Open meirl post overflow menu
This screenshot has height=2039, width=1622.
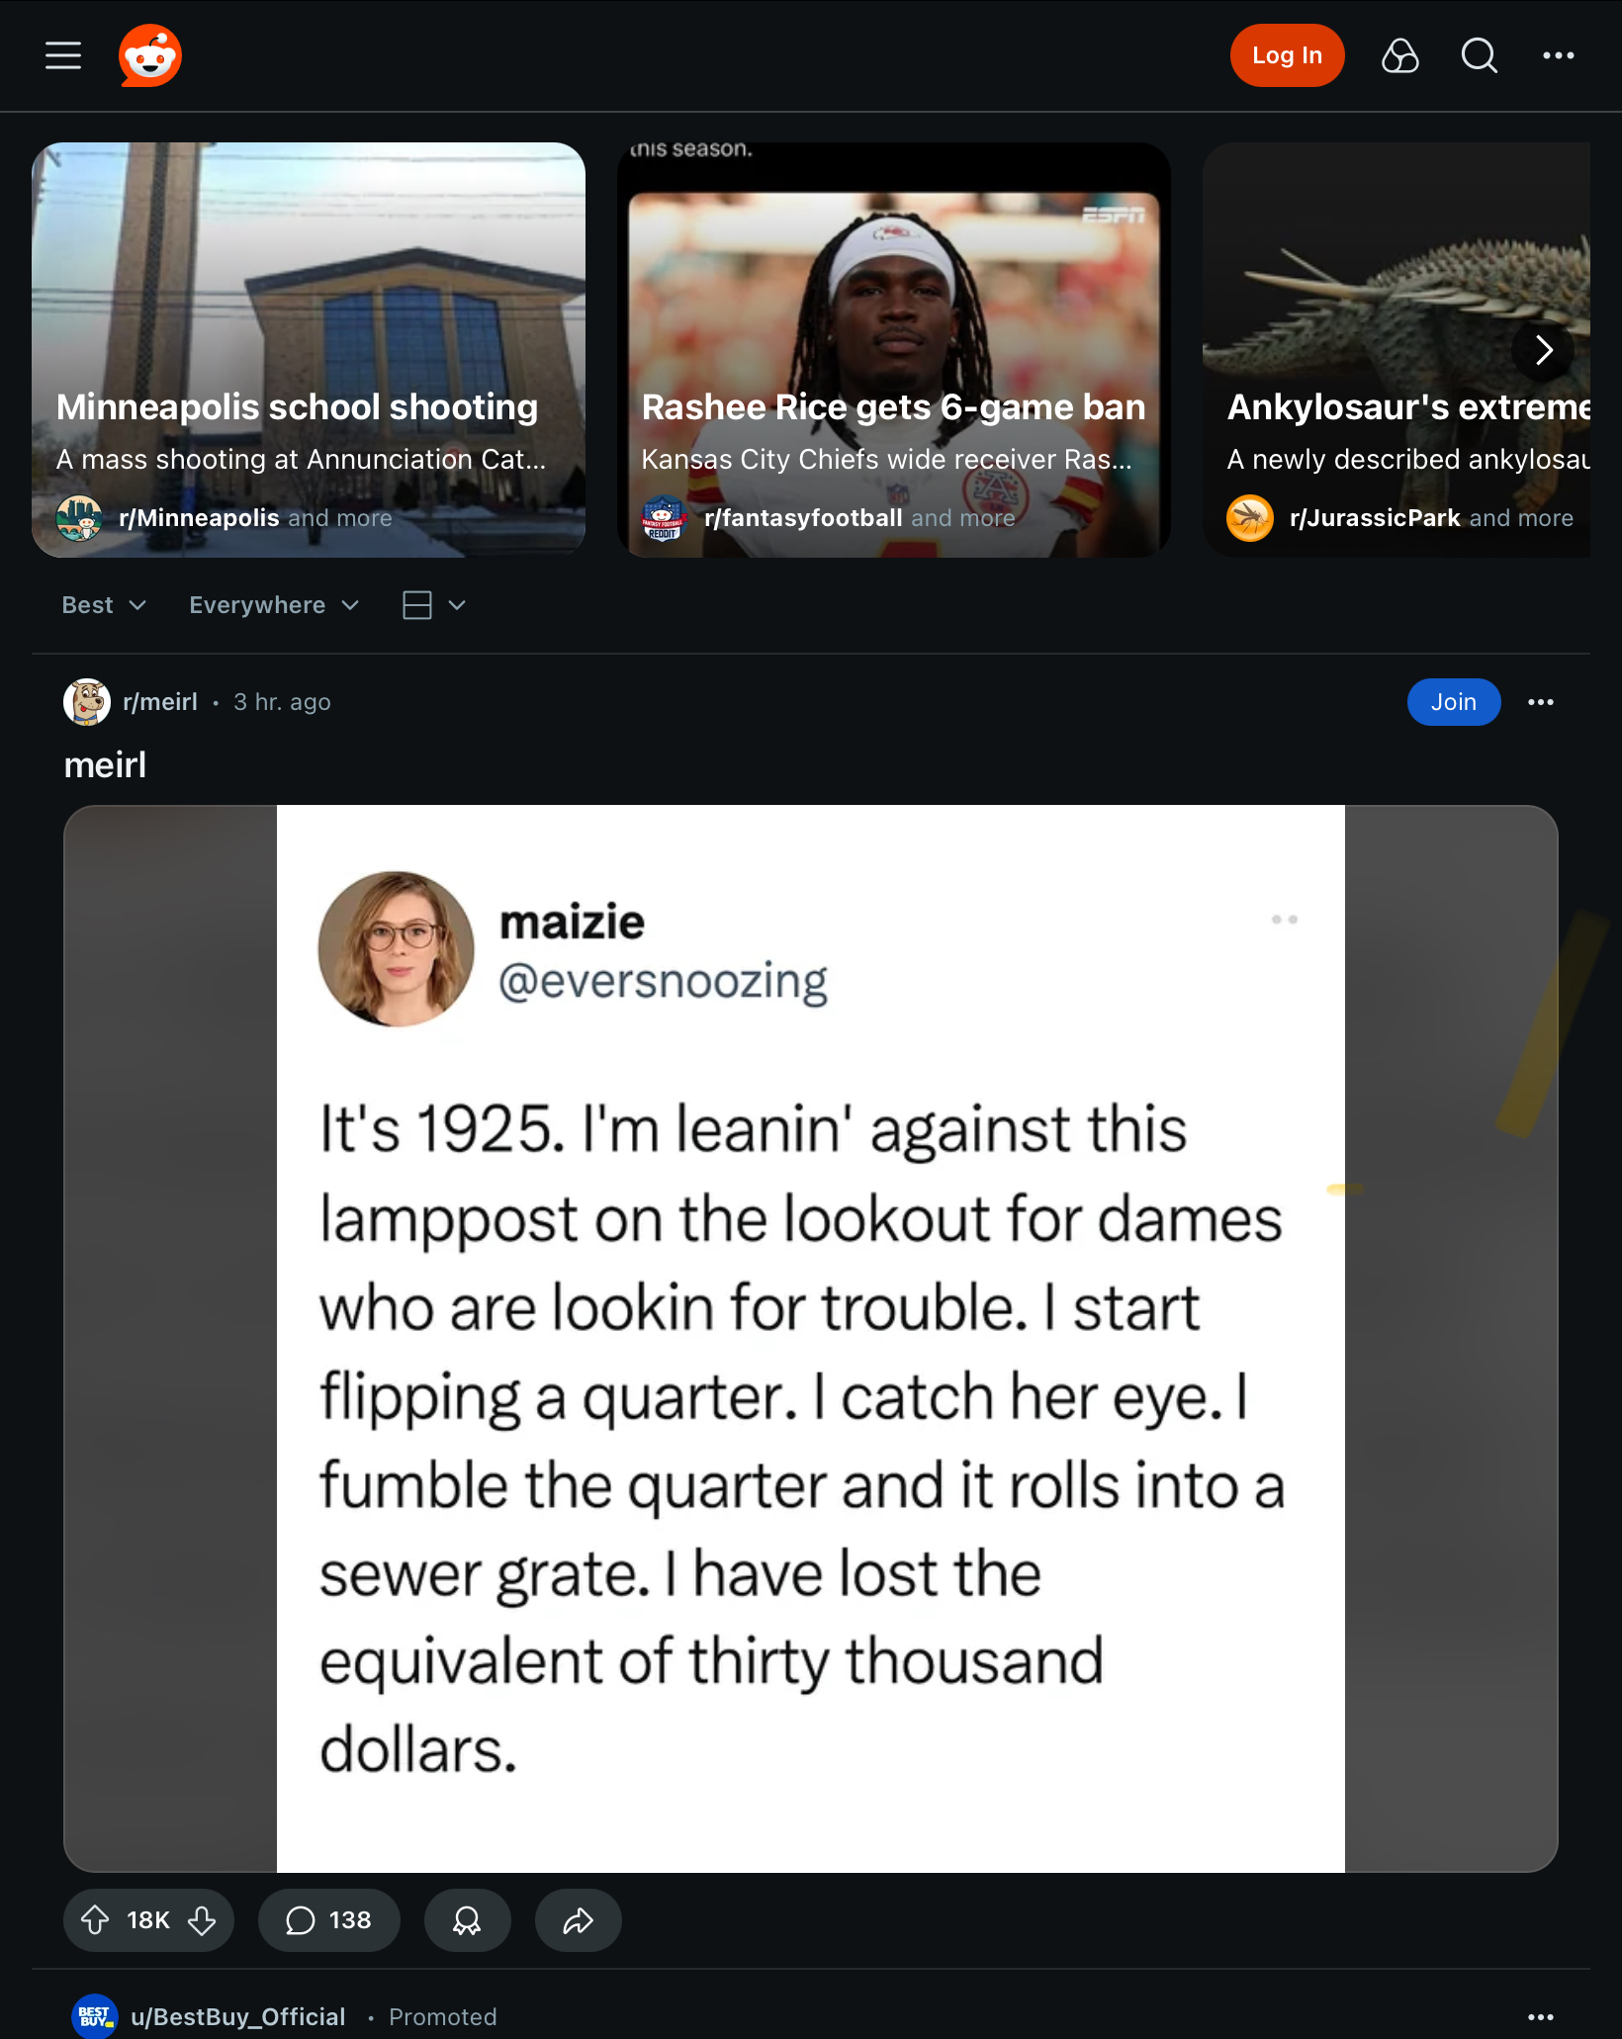pos(1540,702)
